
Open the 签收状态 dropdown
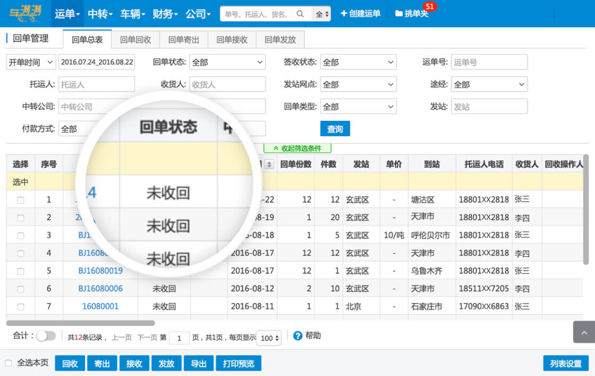pyautogui.click(x=358, y=62)
